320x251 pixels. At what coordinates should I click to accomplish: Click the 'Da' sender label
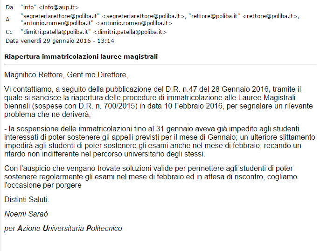coord(9,7)
